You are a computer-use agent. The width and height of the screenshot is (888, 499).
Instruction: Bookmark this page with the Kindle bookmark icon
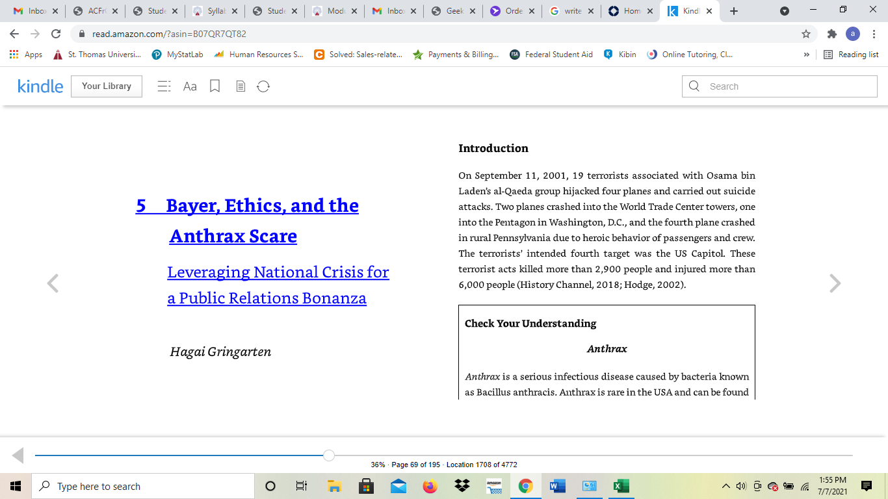[x=215, y=86]
